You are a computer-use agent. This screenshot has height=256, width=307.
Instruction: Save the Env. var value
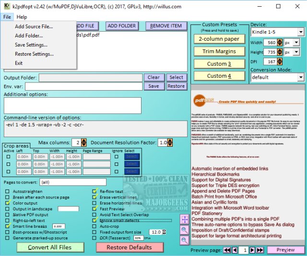click(154, 86)
